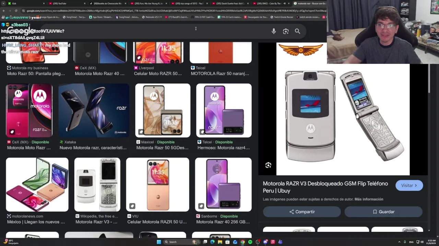Go back with the browser back arrow
Screen dimensions: 439x246
pos(4,11)
